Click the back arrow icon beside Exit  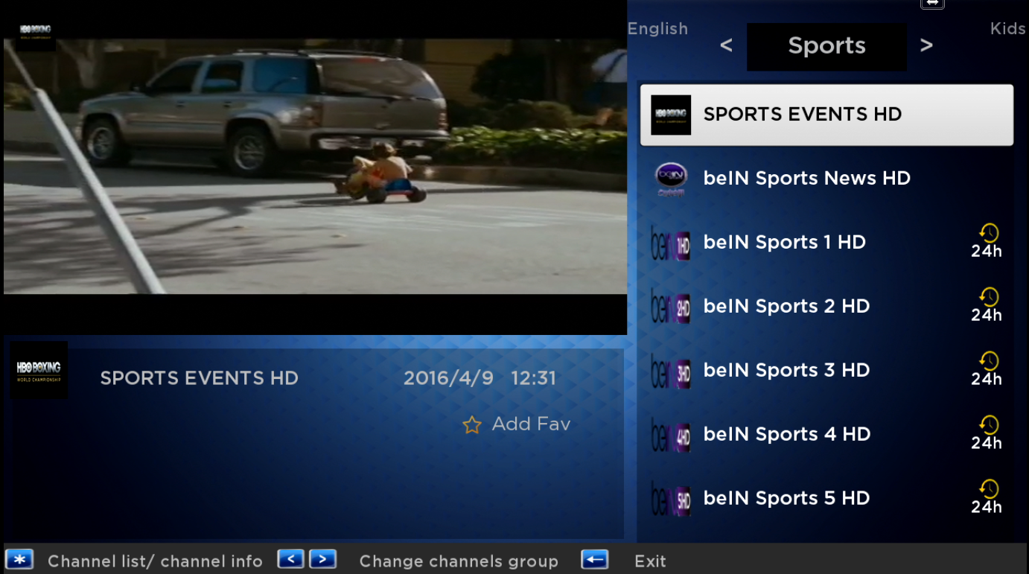coord(594,560)
